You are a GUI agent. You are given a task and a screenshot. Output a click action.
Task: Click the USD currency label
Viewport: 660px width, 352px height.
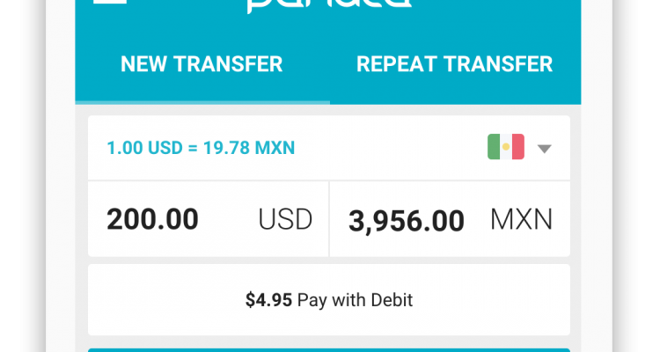[x=285, y=219]
